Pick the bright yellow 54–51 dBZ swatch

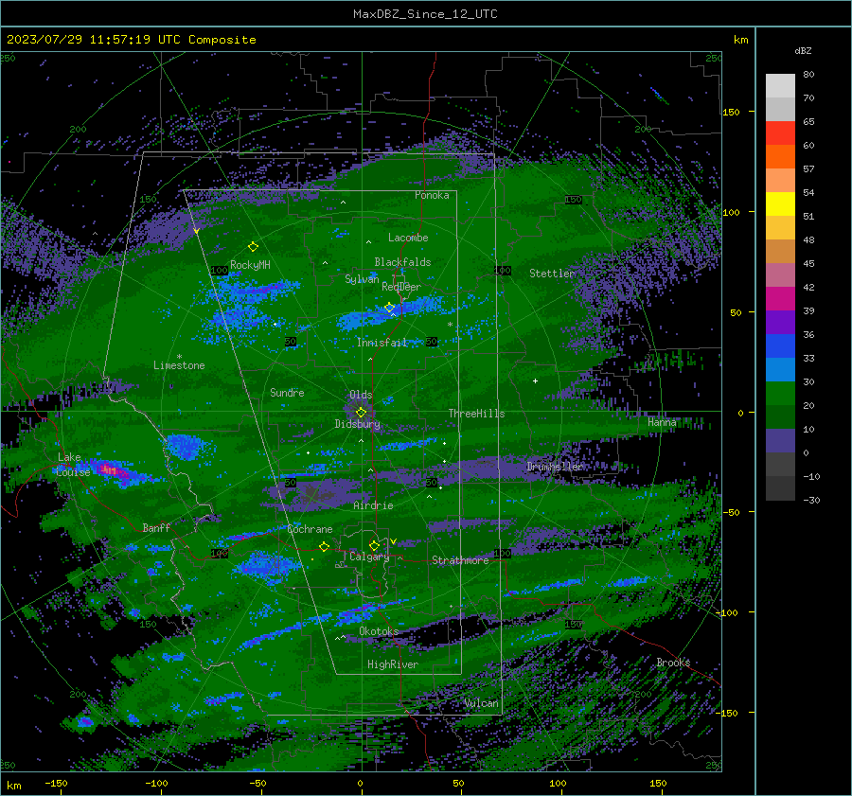point(780,204)
